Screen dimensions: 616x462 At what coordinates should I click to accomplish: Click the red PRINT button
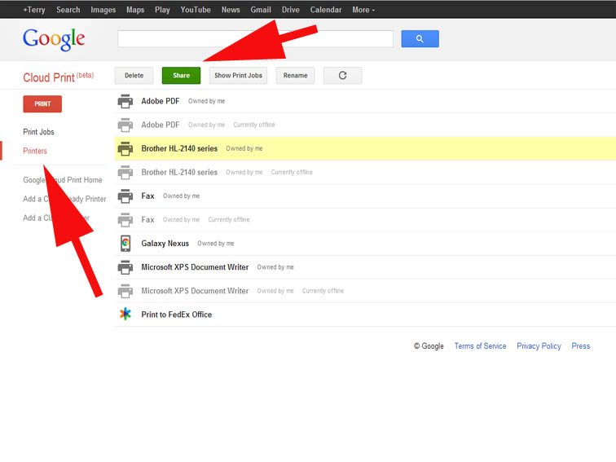[x=42, y=104]
